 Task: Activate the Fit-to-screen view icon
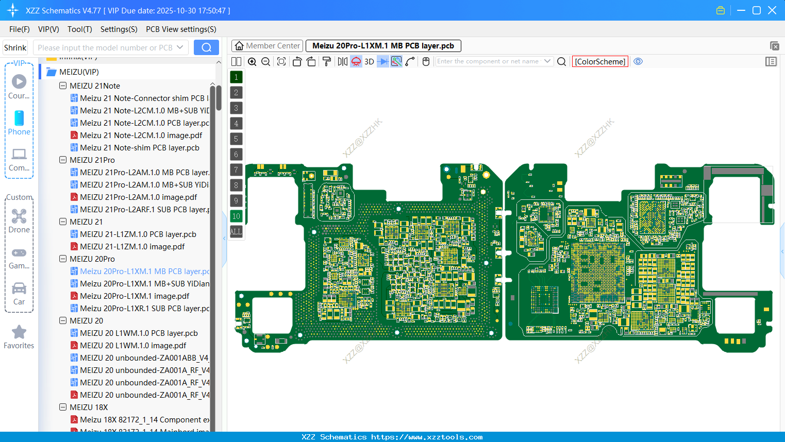pyautogui.click(x=281, y=61)
